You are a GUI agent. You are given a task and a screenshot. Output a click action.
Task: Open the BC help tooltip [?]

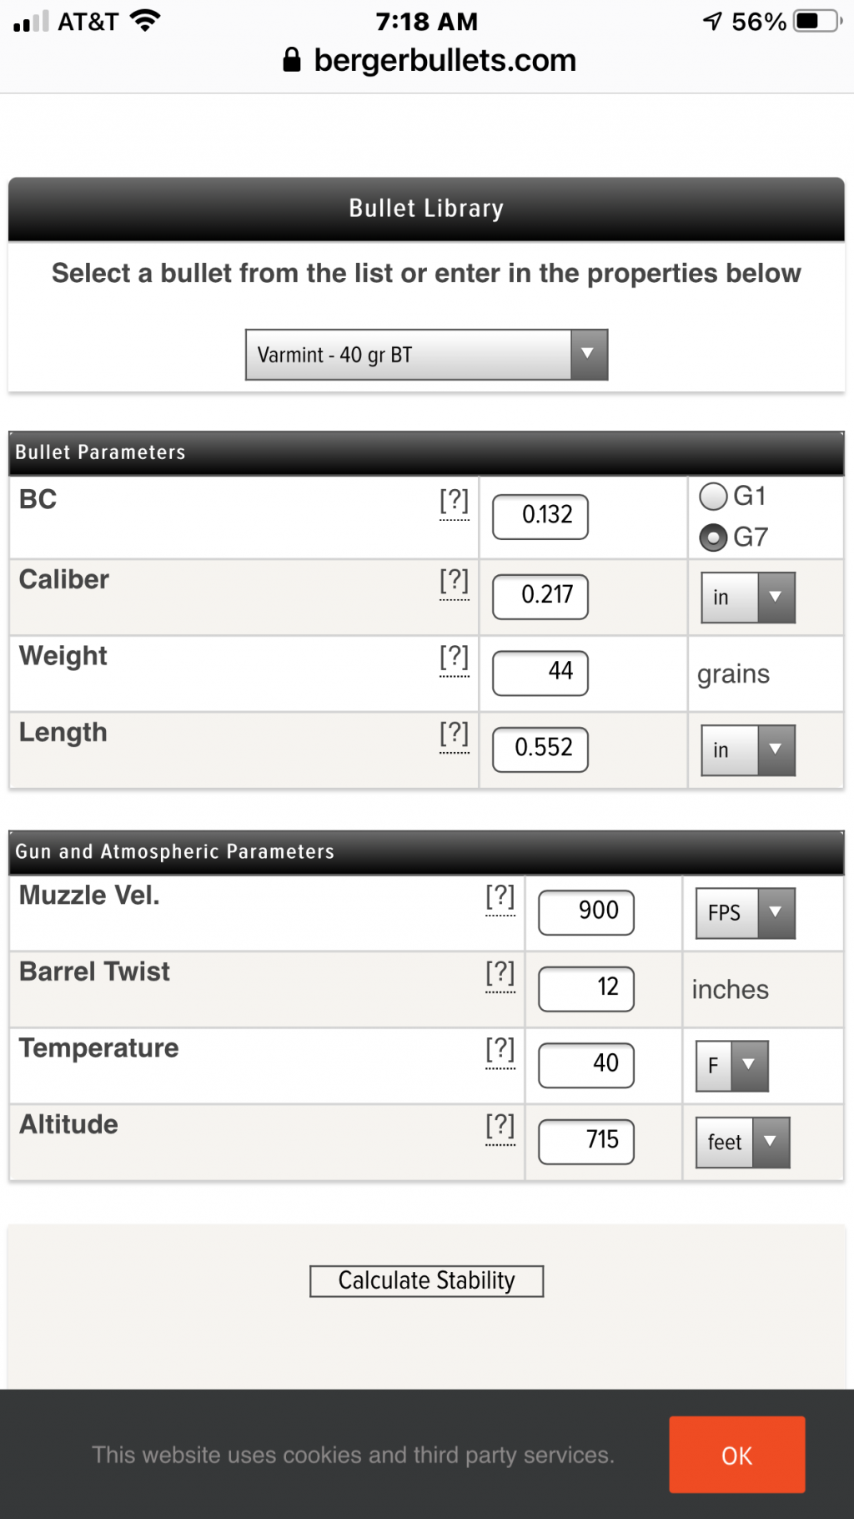[x=455, y=502]
